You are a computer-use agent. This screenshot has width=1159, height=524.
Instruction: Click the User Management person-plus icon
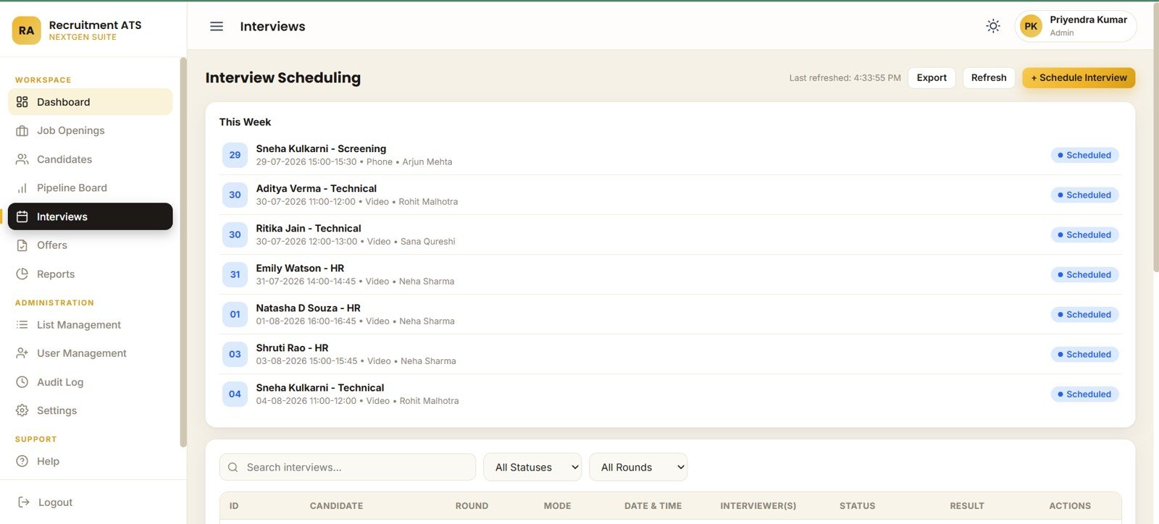[x=22, y=353]
